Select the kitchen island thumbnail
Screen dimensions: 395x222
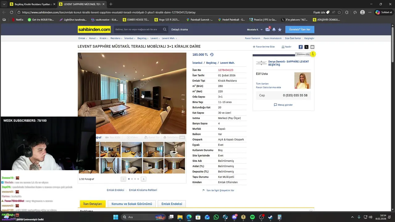click(x=175, y=150)
